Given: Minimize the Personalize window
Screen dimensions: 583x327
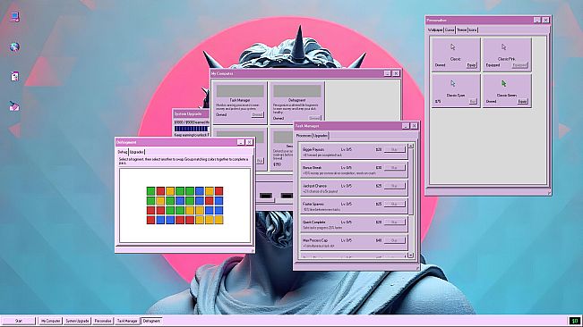Looking at the screenshot, I should [x=537, y=20].
